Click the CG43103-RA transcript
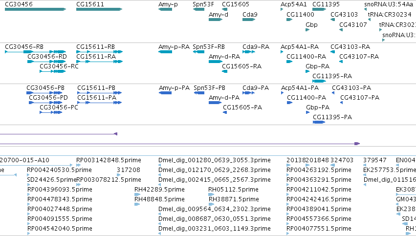This screenshot has height=236, width=416. coord(333,52)
